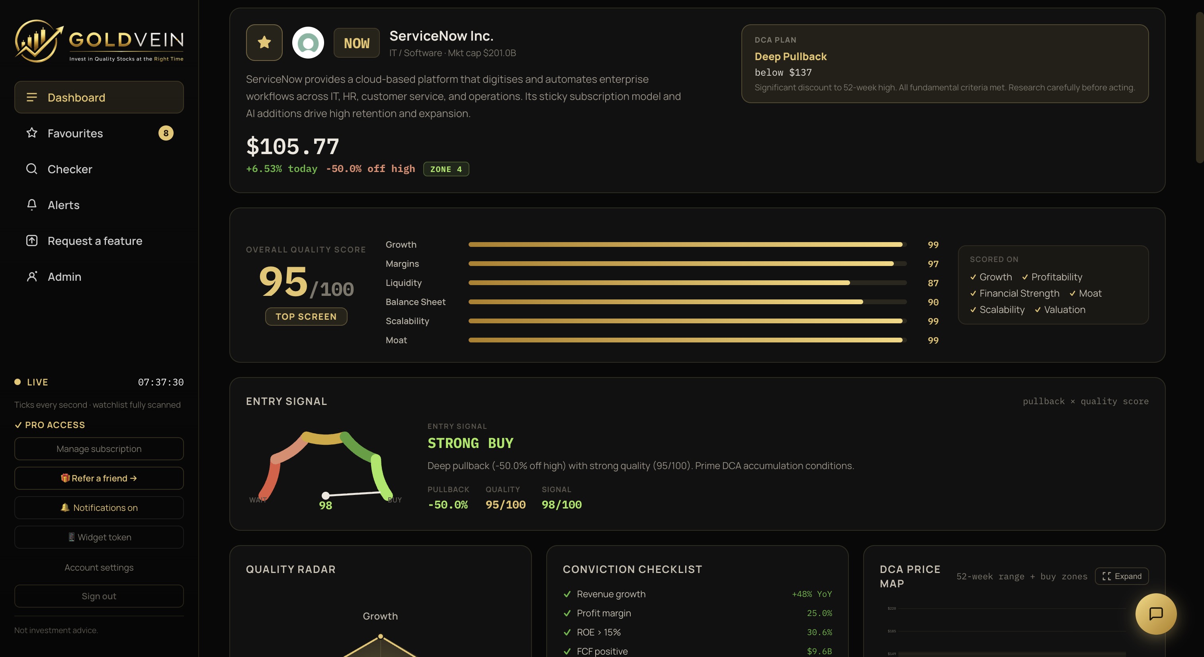The height and width of the screenshot is (657, 1204).
Task: Click the LIVE status dot
Action: pos(18,382)
